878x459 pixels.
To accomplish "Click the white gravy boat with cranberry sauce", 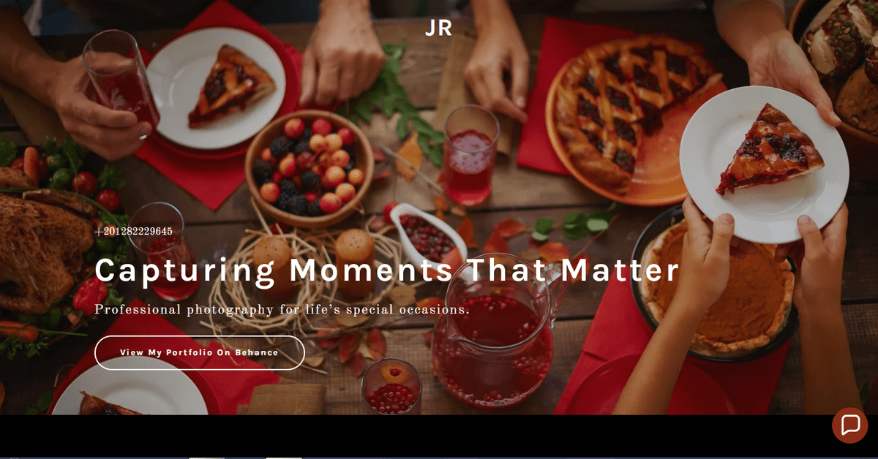I will (x=426, y=235).
